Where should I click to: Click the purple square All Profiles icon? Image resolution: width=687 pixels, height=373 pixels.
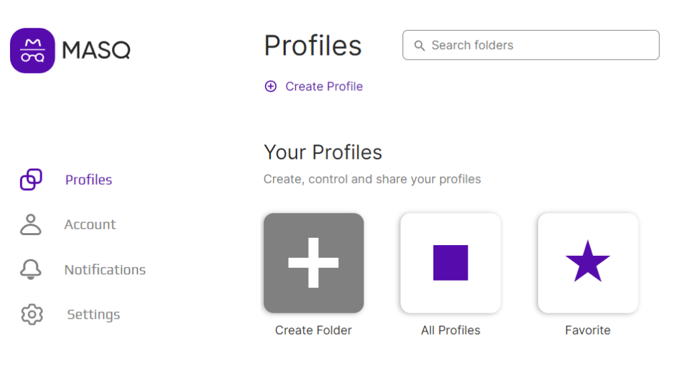tap(450, 263)
